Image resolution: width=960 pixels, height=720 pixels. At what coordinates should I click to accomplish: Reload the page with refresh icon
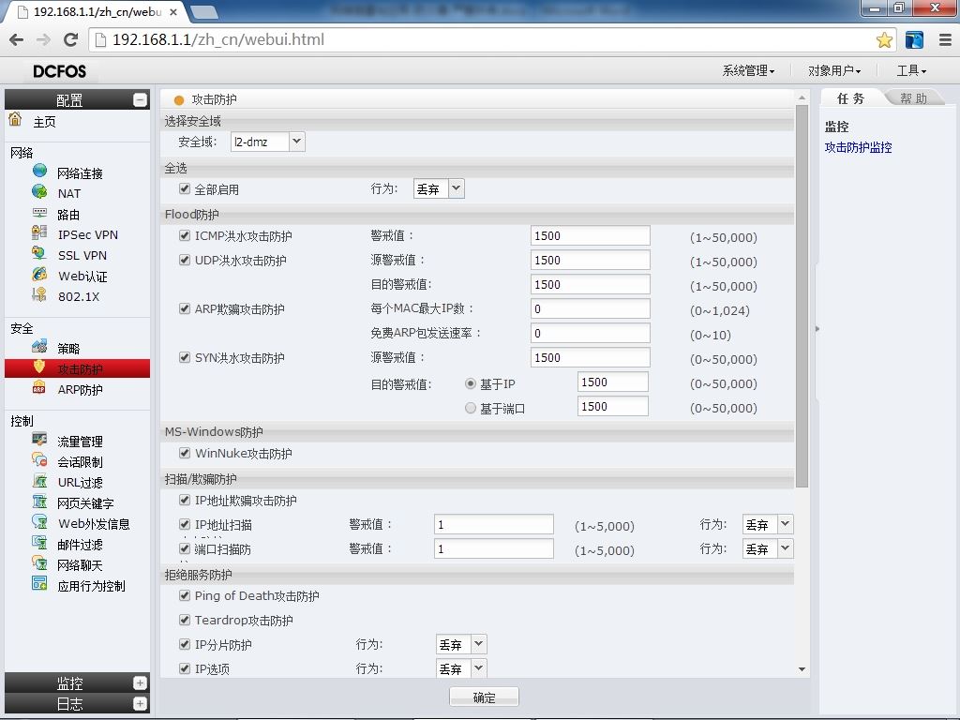coord(71,39)
